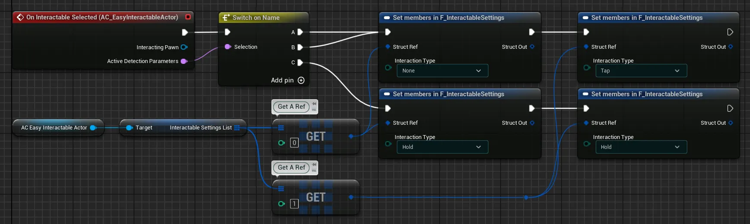Click Struct Ref pin on None Set members node
Viewport: 750px width, 224px height.
388,47
